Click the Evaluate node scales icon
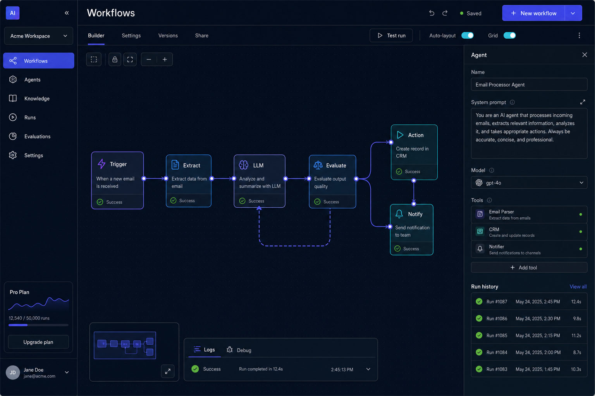595x396 pixels. pyautogui.click(x=318, y=165)
